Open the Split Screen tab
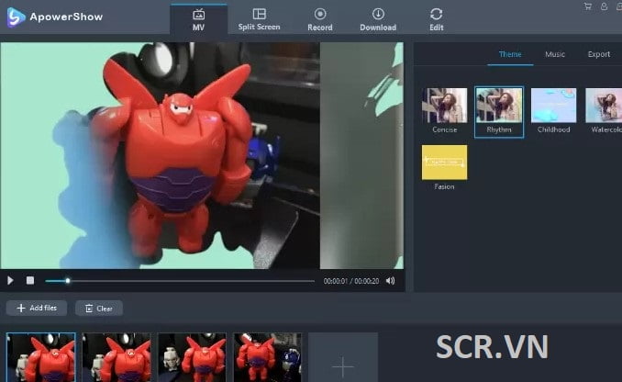This screenshot has width=622, height=382. (259, 19)
